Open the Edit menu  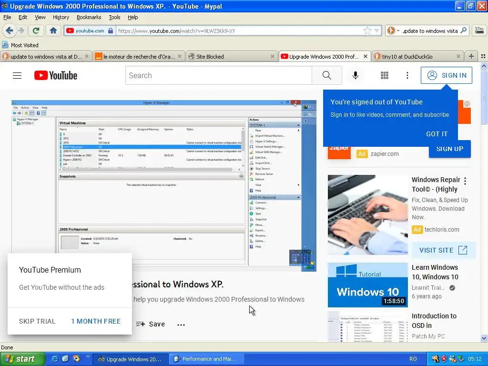tap(23, 17)
